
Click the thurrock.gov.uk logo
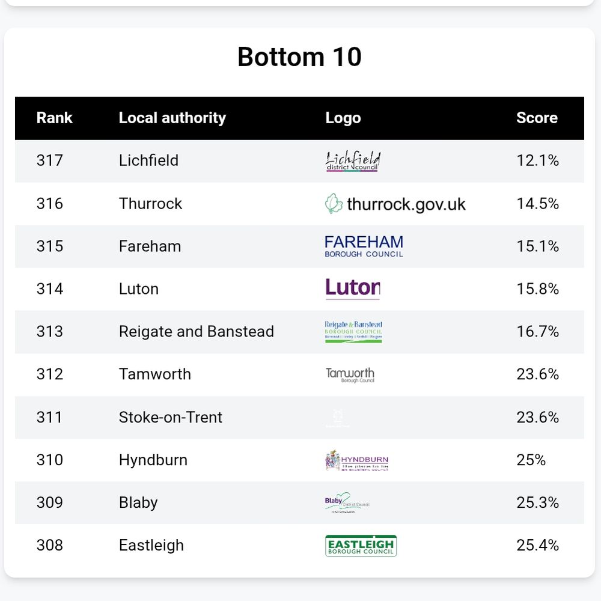tap(395, 204)
